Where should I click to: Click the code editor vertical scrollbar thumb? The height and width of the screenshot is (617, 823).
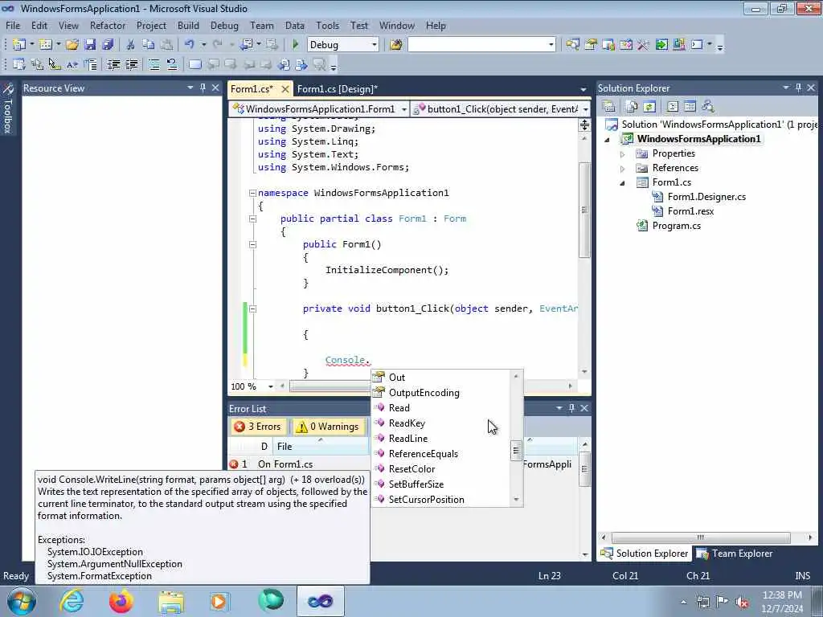pyautogui.click(x=584, y=210)
